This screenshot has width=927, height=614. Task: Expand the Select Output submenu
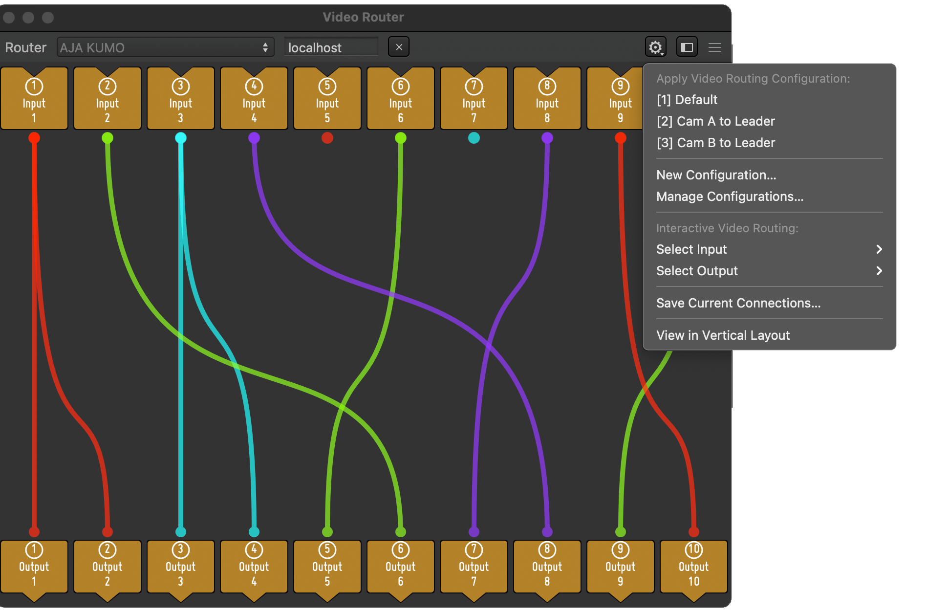769,271
